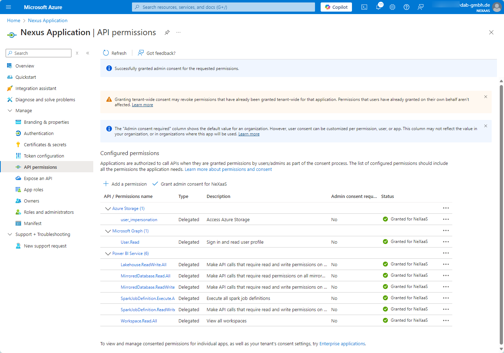Open the Enterprise applications link
504x353 pixels.
[342, 344]
